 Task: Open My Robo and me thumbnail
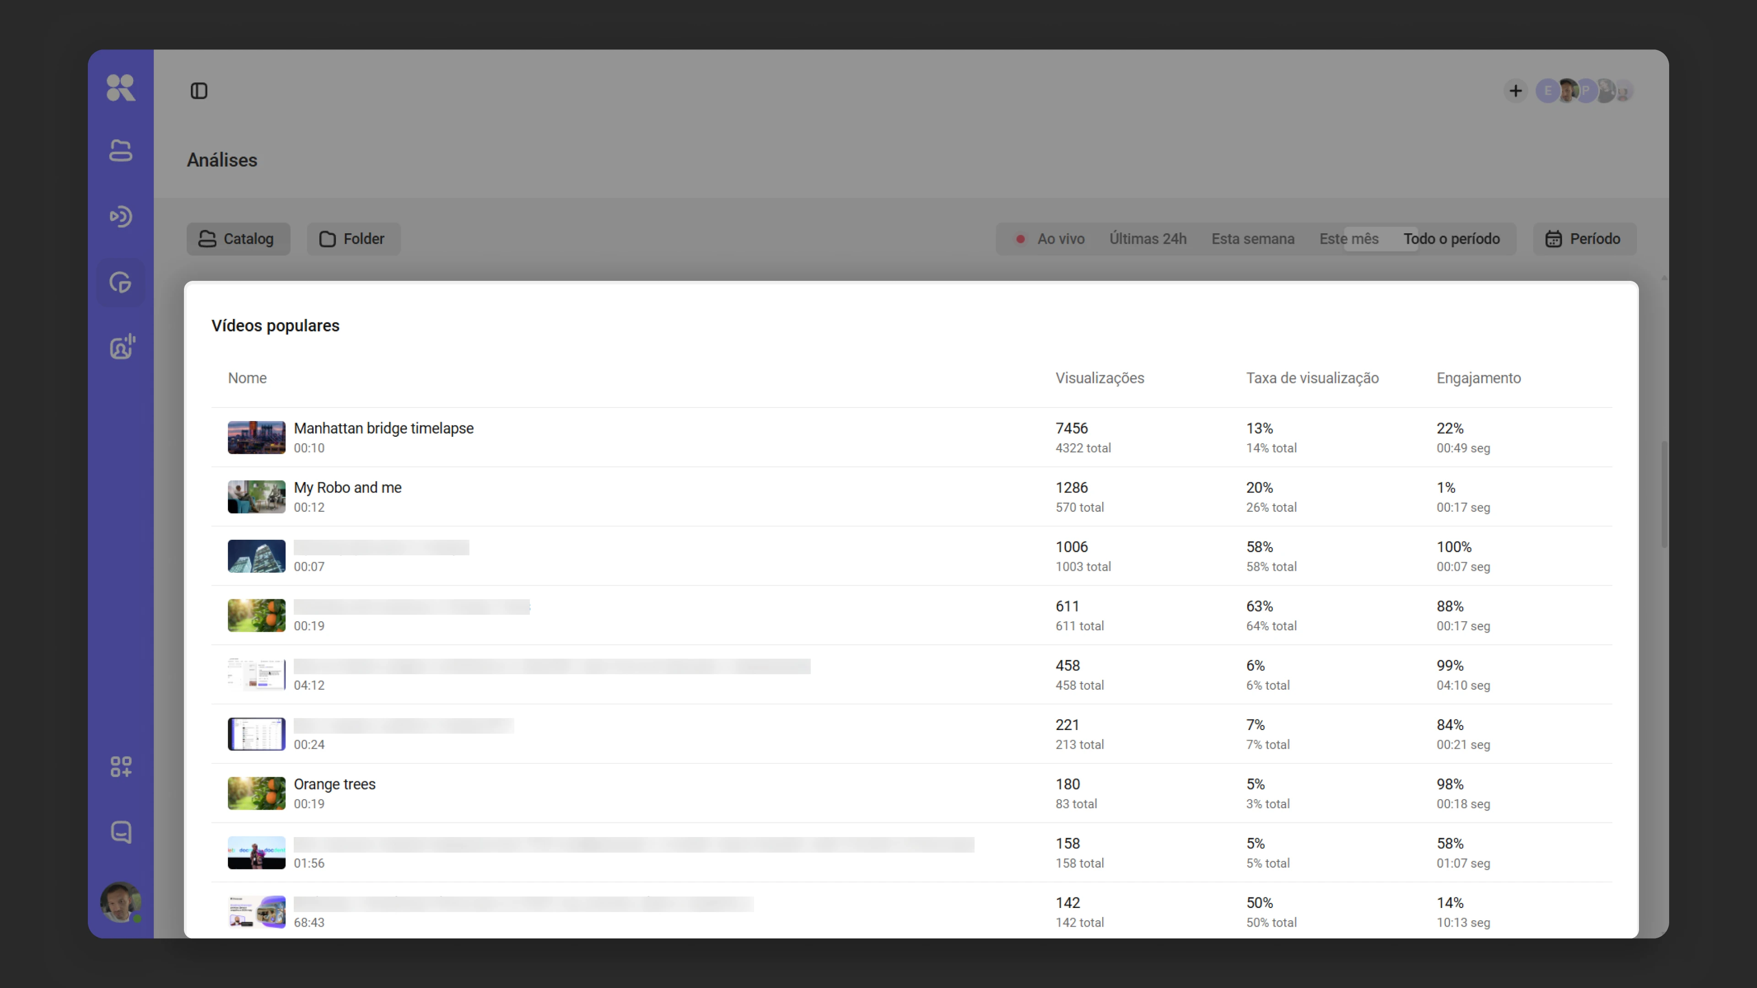(256, 496)
